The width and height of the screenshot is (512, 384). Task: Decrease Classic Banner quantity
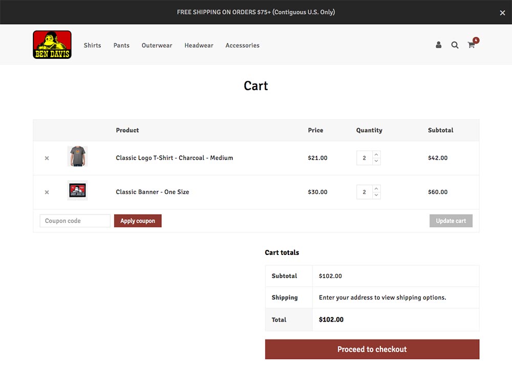pos(376,195)
